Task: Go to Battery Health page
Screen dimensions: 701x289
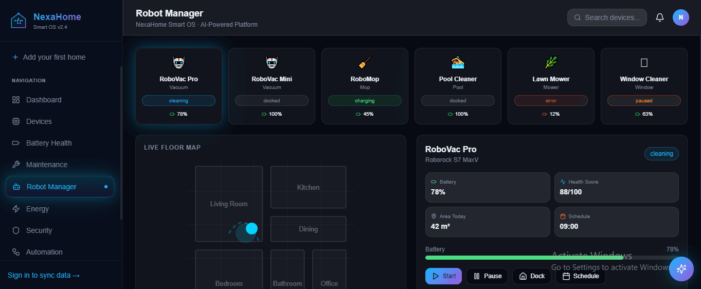Action: coord(49,143)
